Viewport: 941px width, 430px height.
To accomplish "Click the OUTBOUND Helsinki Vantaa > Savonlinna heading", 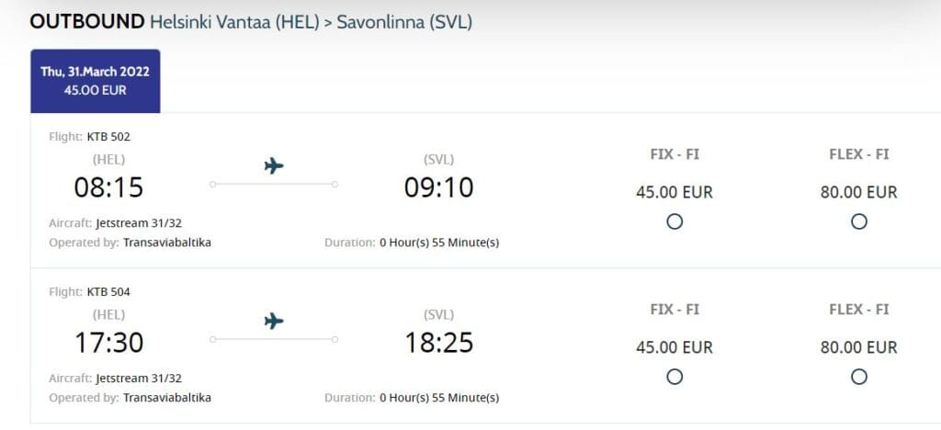I will click(x=251, y=21).
